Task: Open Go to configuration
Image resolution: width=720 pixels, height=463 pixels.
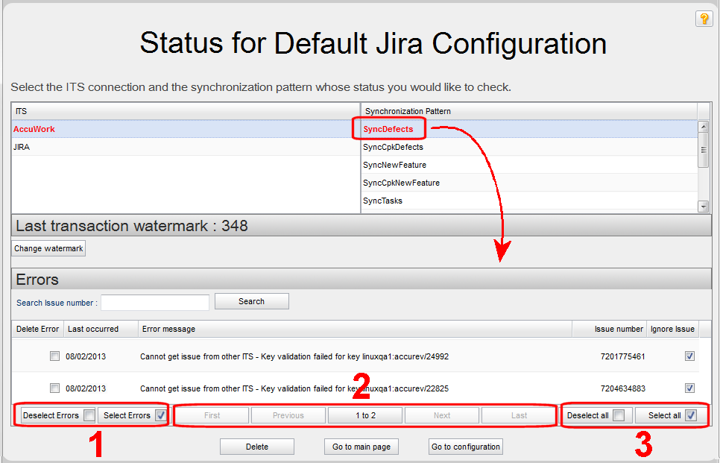Action: point(466,447)
